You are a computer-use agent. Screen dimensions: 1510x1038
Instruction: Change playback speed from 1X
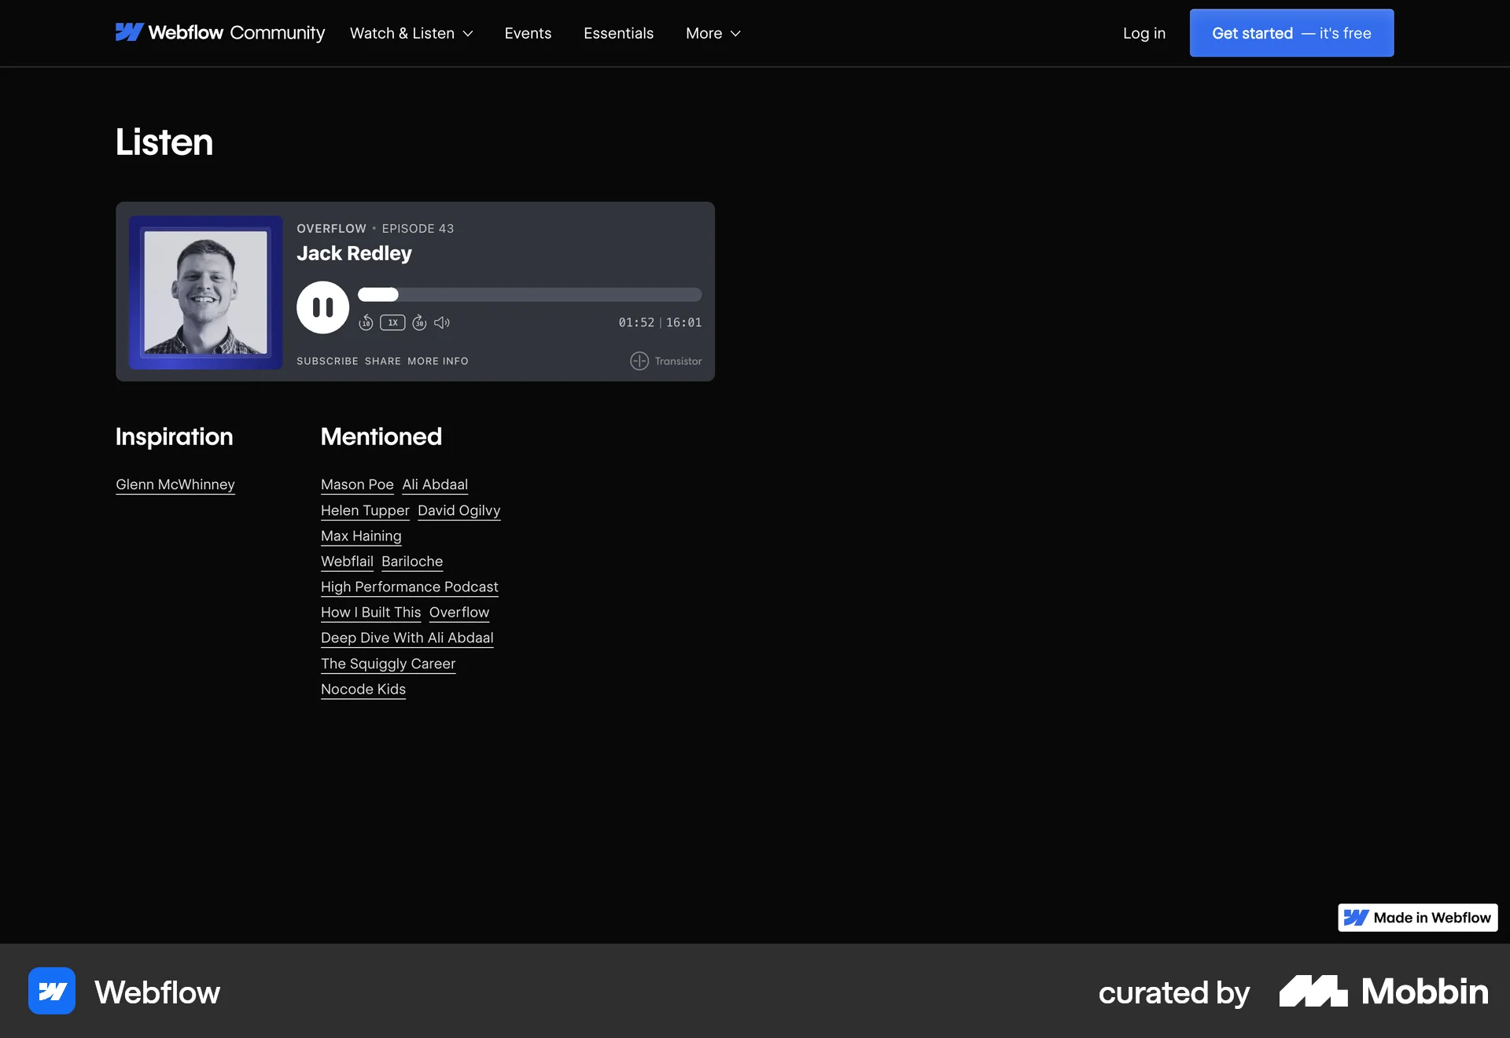click(x=392, y=322)
